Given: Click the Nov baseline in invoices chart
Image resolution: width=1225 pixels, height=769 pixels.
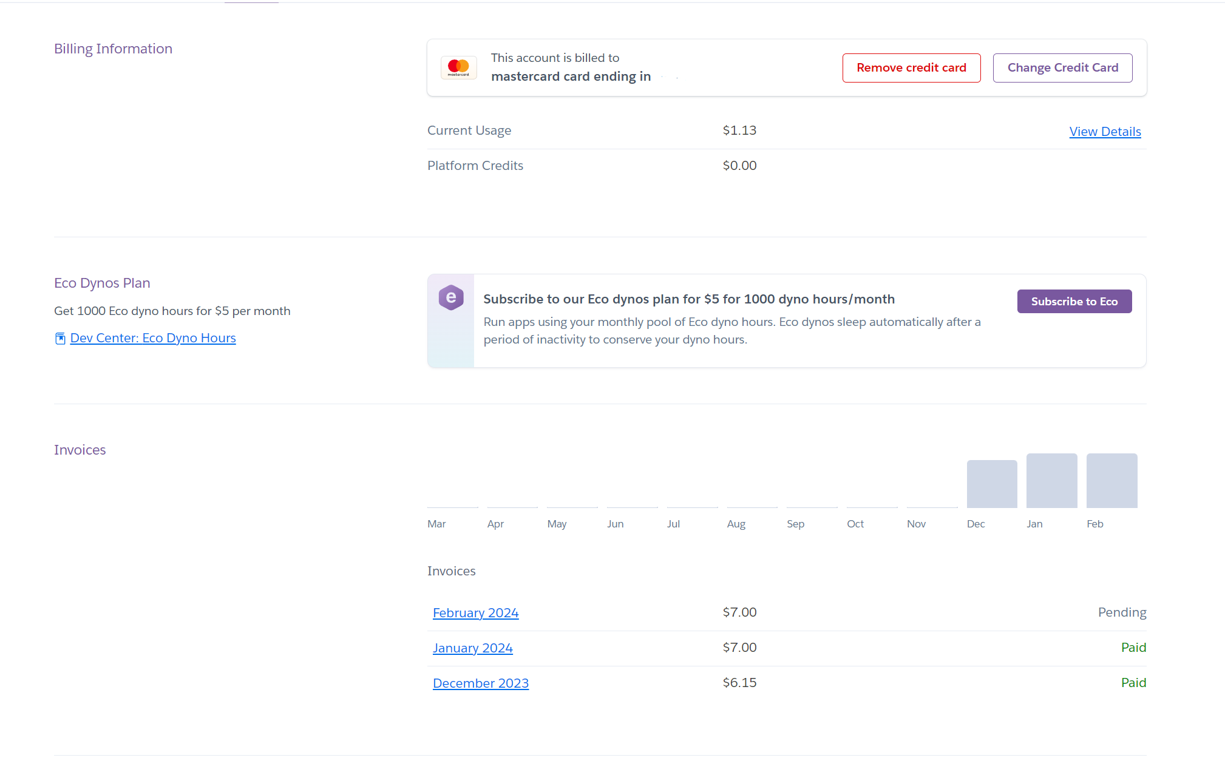Looking at the screenshot, I should click(931, 507).
